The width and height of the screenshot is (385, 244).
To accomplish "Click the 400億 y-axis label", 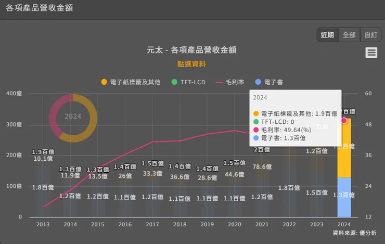I will point(14,93).
